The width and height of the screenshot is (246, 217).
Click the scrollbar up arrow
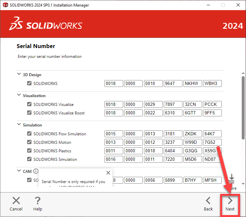coord(243,73)
